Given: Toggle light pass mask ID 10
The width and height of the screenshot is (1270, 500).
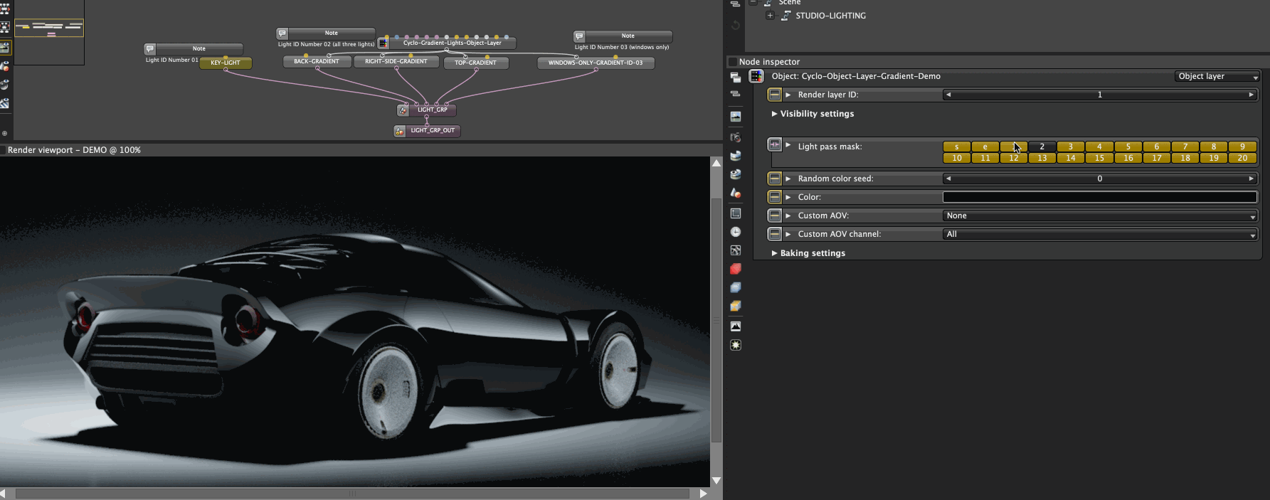Looking at the screenshot, I should pos(957,158).
